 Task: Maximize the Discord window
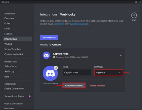tap(136, 2)
